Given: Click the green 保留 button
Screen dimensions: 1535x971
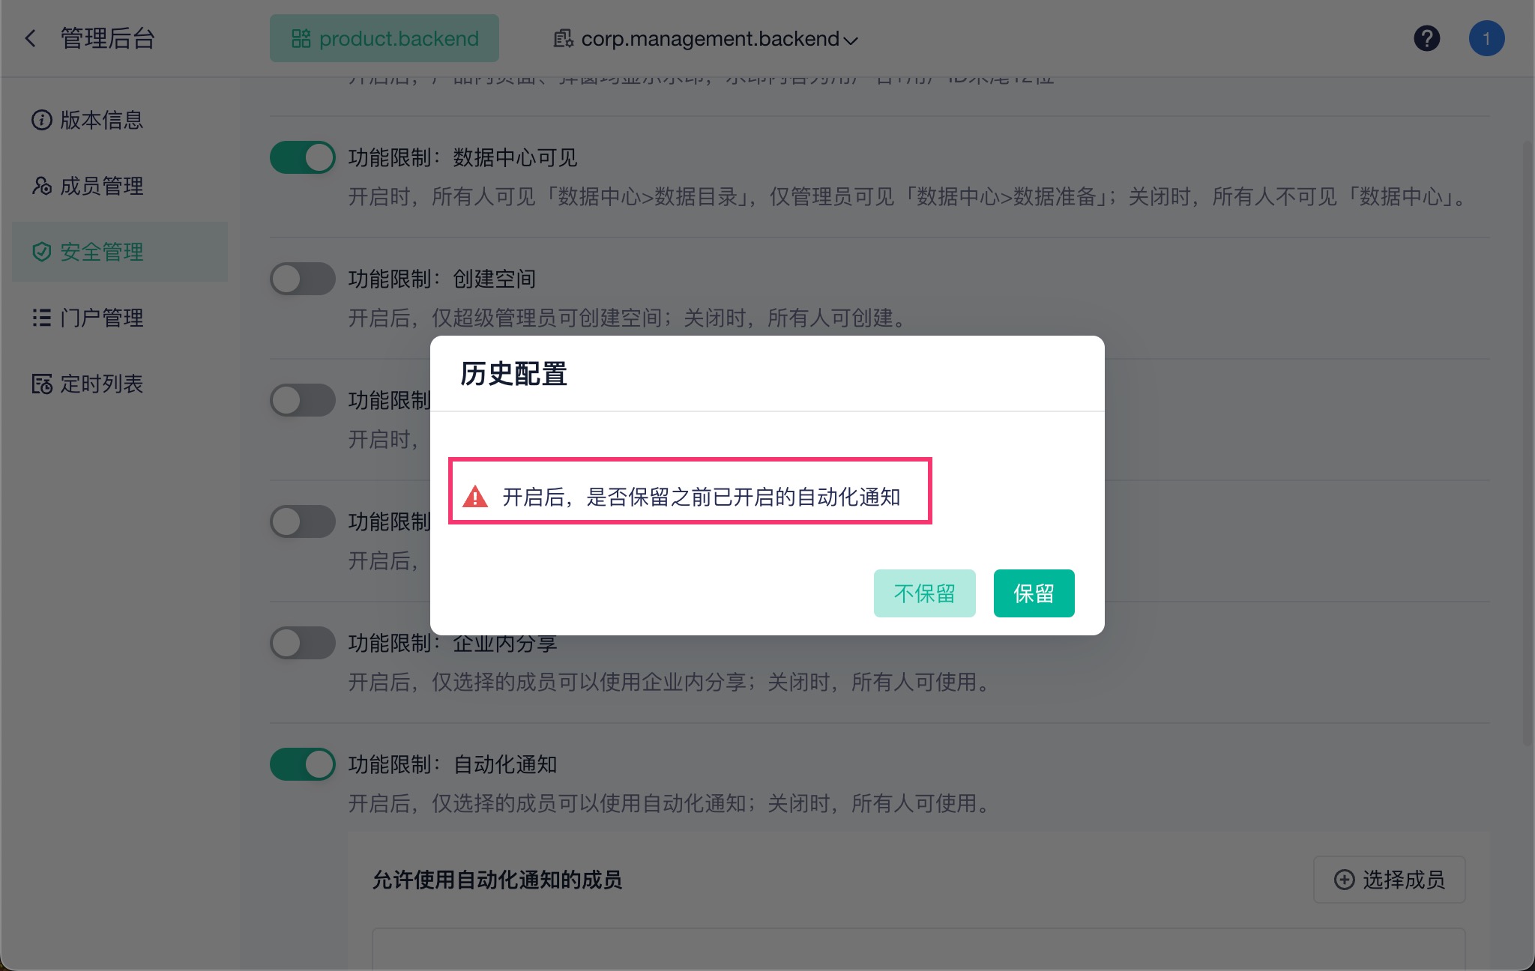Looking at the screenshot, I should coord(1034,593).
